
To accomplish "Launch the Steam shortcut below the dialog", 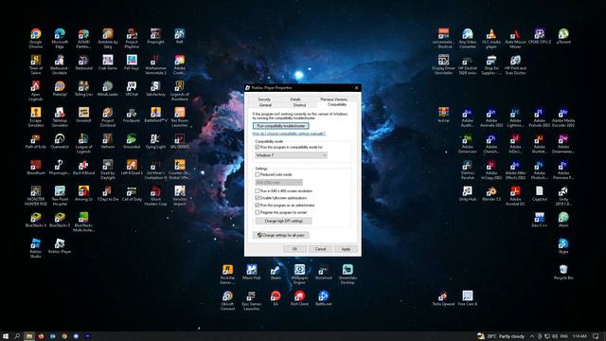I will (x=276, y=272).
